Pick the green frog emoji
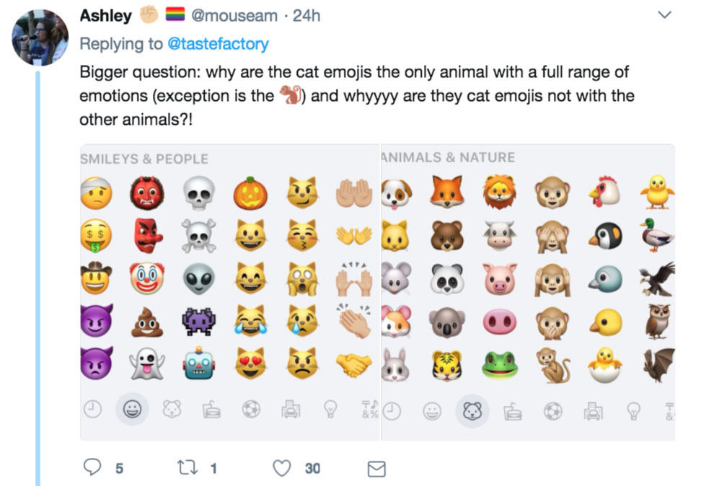 tap(500, 364)
